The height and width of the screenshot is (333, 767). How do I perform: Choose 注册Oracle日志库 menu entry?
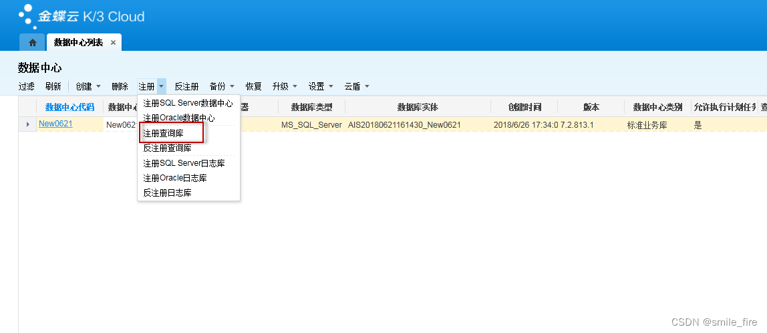tap(188, 178)
